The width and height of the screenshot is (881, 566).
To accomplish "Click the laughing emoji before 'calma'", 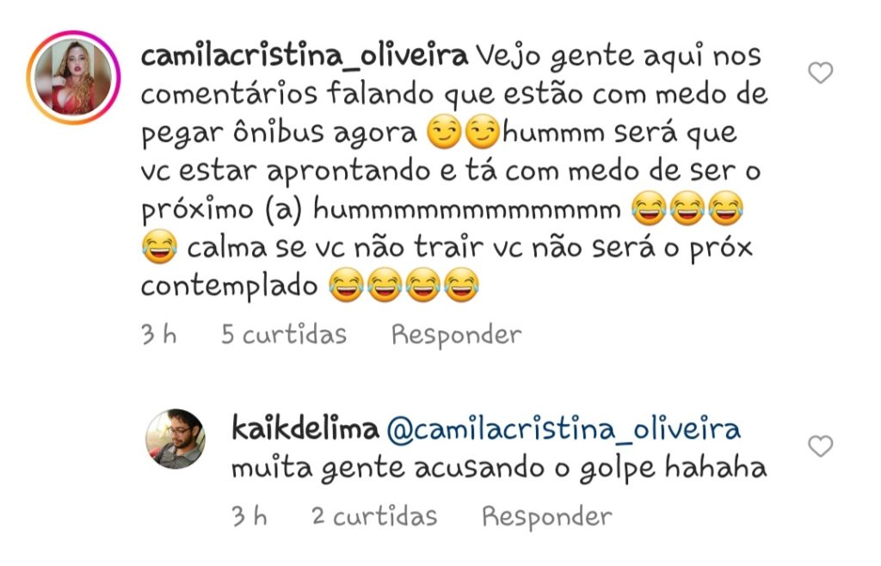I will pos(159,247).
